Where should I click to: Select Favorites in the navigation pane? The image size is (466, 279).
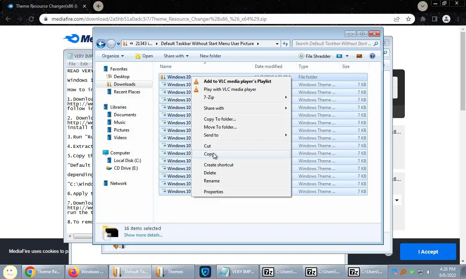tap(119, 69)
